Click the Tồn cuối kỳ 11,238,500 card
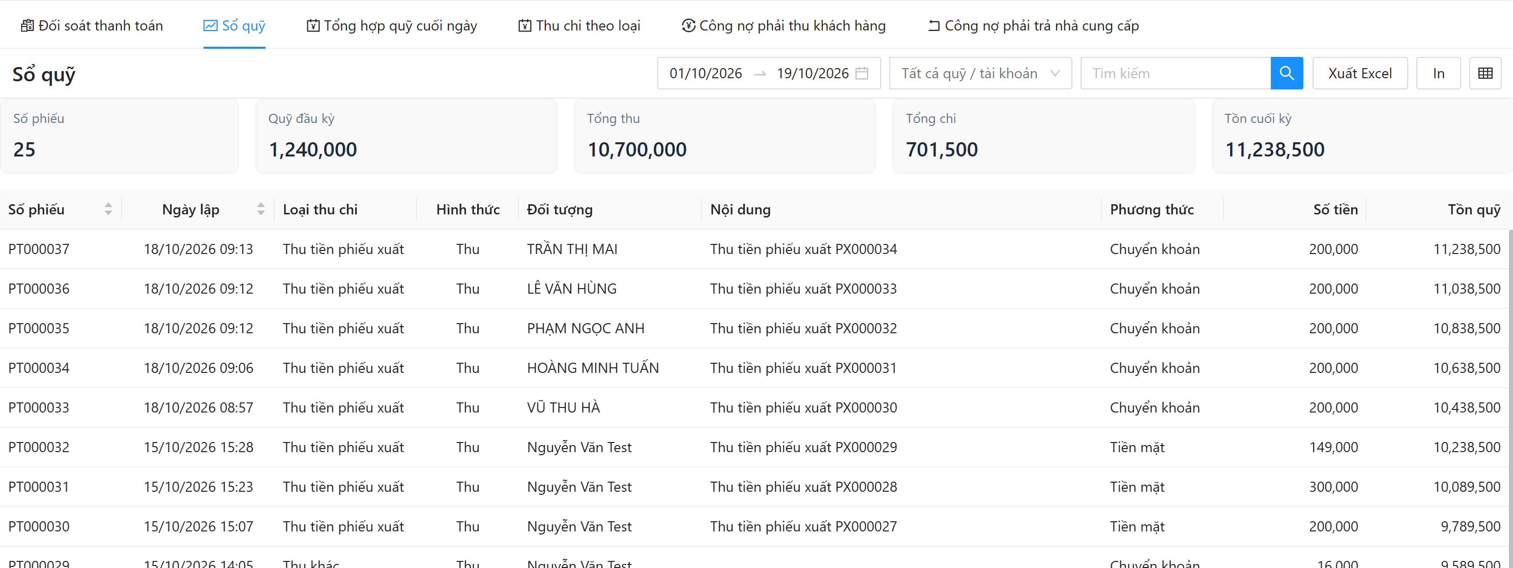Screen dimensions: 1513x568 (x=1362, y=136)
